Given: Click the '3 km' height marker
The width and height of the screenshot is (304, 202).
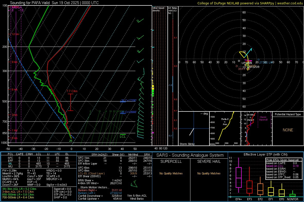Looking at the screenshot, I should [14, 115].
